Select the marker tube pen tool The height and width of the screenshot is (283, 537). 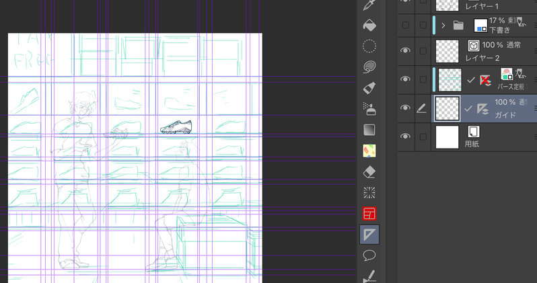[369, 88]
